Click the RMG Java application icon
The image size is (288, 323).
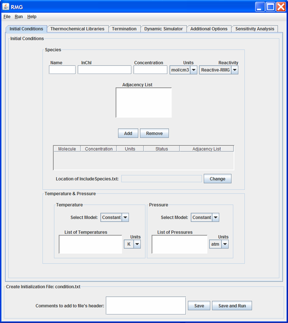point(6,6)
